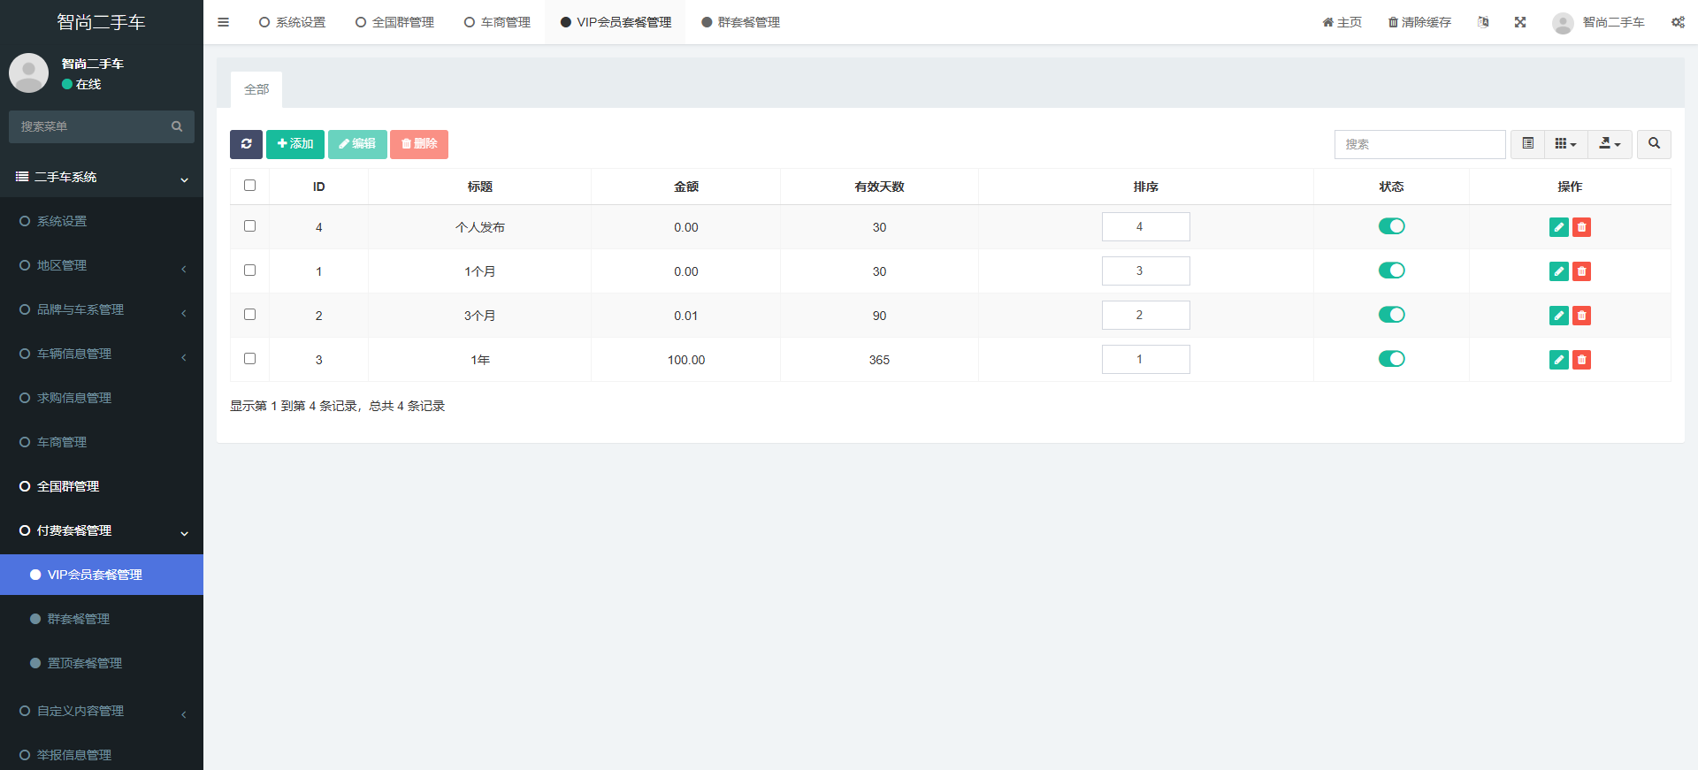Viewport: 1698px width, 770px height.
Task: Click the hamburger menu icon to collapse sidebar
Action: pyautogui.click(x=223, y=22)
